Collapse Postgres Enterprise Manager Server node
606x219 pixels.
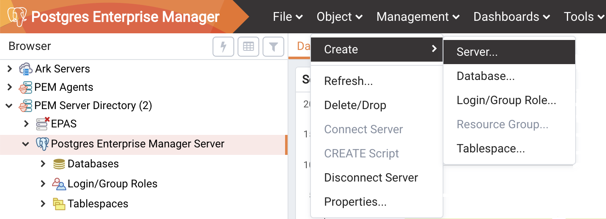coord(26,144)
